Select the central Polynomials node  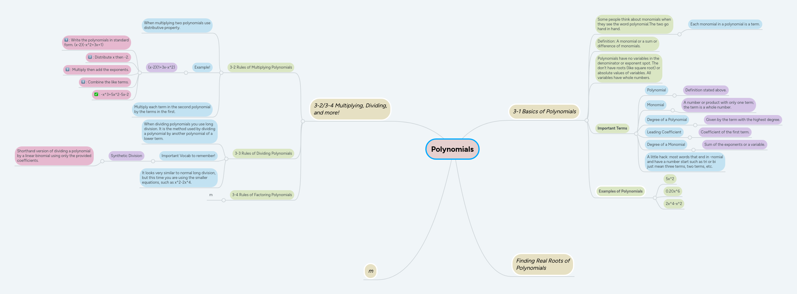(x=452, y=149)
